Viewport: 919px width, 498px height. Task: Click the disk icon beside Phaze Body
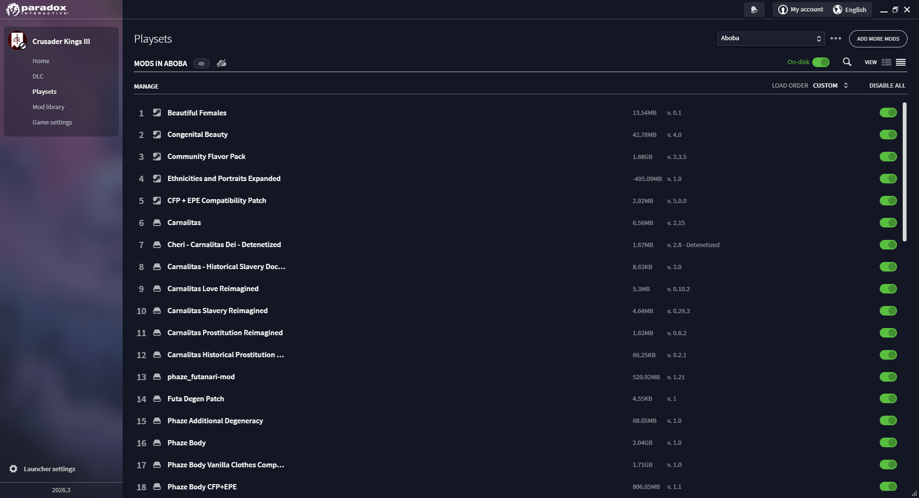(157, 443)
